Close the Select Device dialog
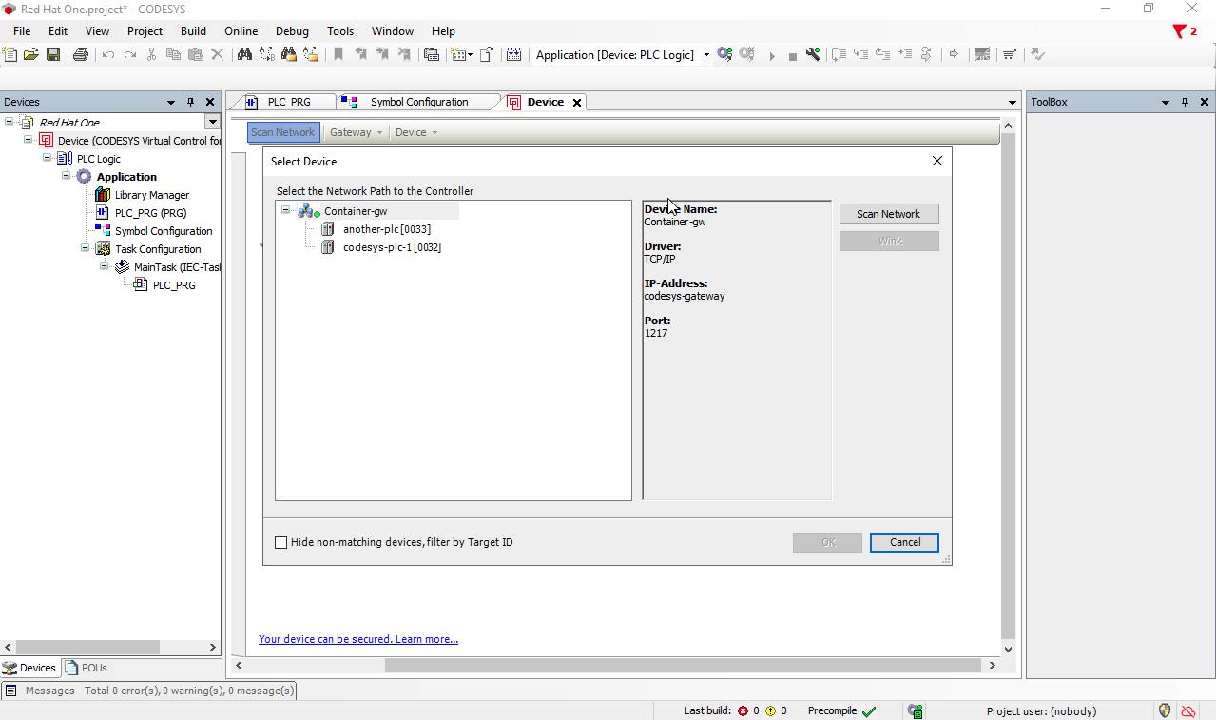The height and width of the screenshot is (720, 1216). (937, 161)
